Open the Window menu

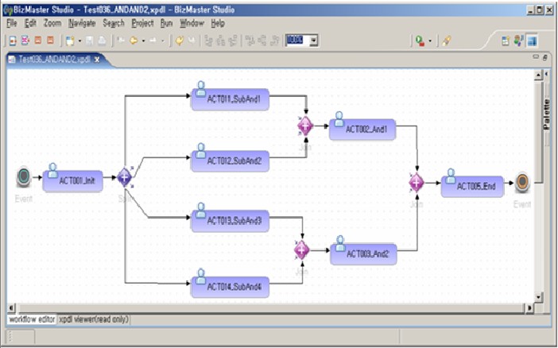tap(192, 23)
